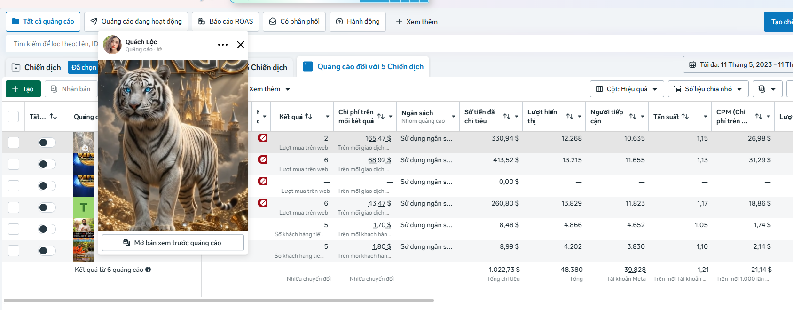Click rejected status icon in 0,00 $ row
The width and height of the screenshot is (793, 310).
tap(262, 181)
